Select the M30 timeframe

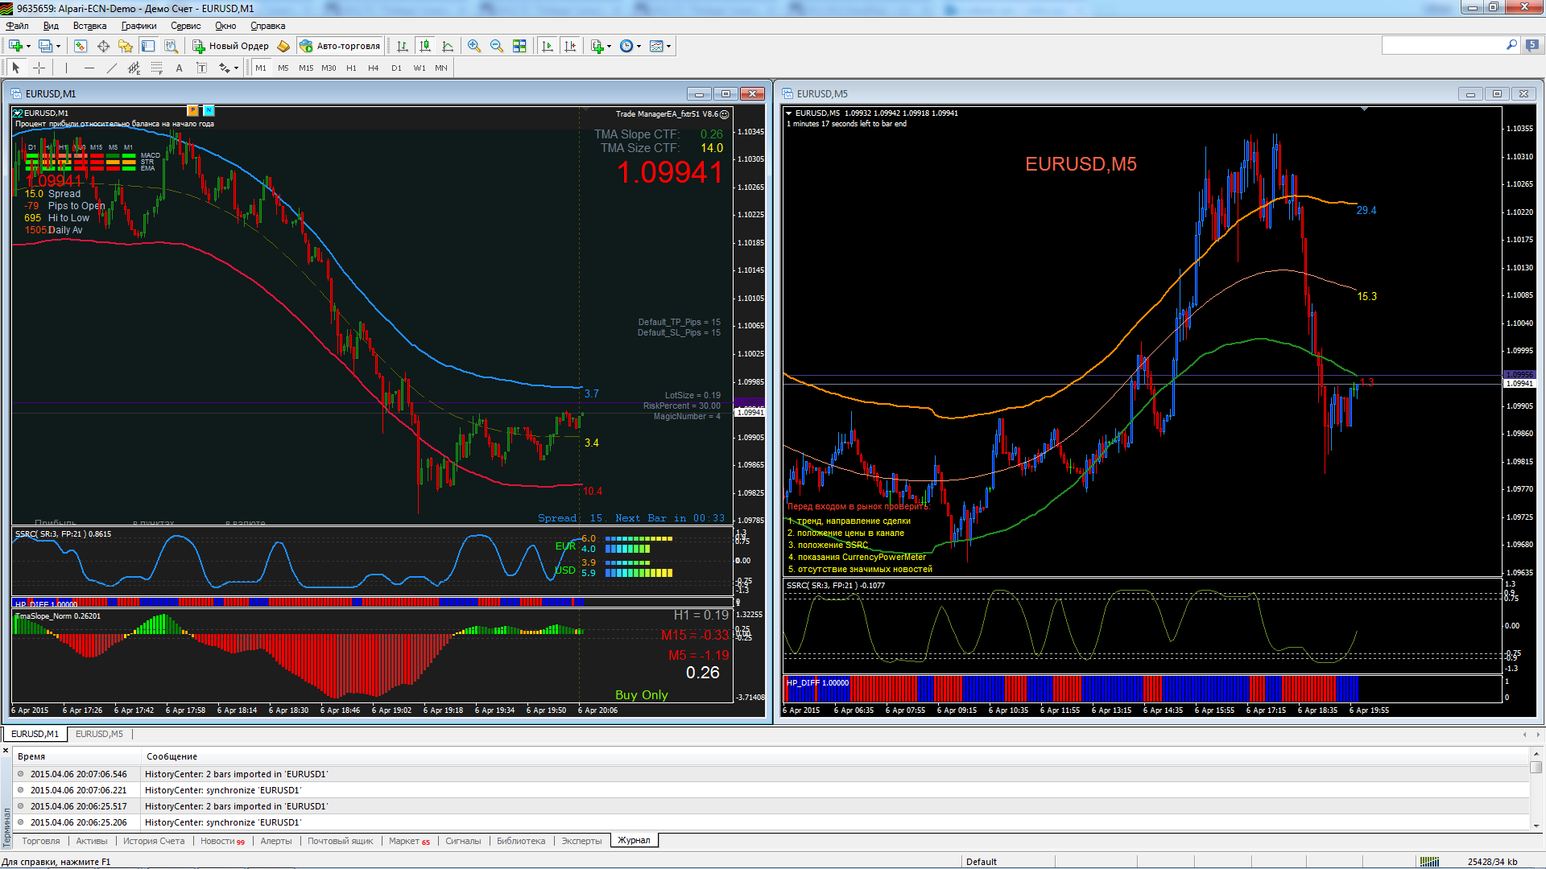pos(329,68)
